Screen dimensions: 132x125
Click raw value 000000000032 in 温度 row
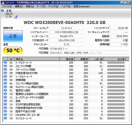(116, 101)
